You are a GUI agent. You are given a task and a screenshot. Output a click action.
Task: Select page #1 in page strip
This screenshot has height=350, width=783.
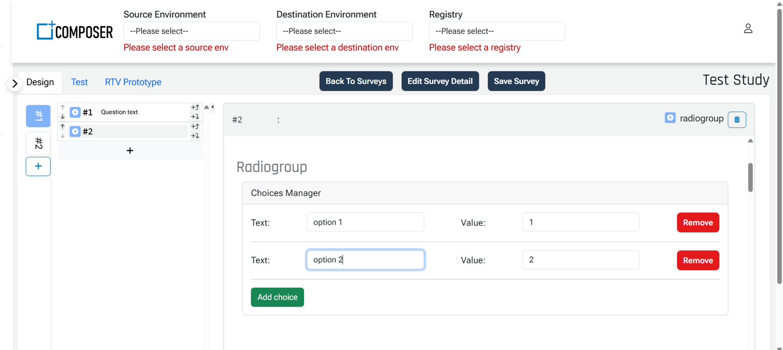[38, 116]
